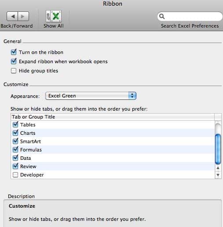The height and width of the screenshot is (227, 223).
Task: Focus the Search Excel Preferences field
Action: pyautogui.click(x=190, y=16)
